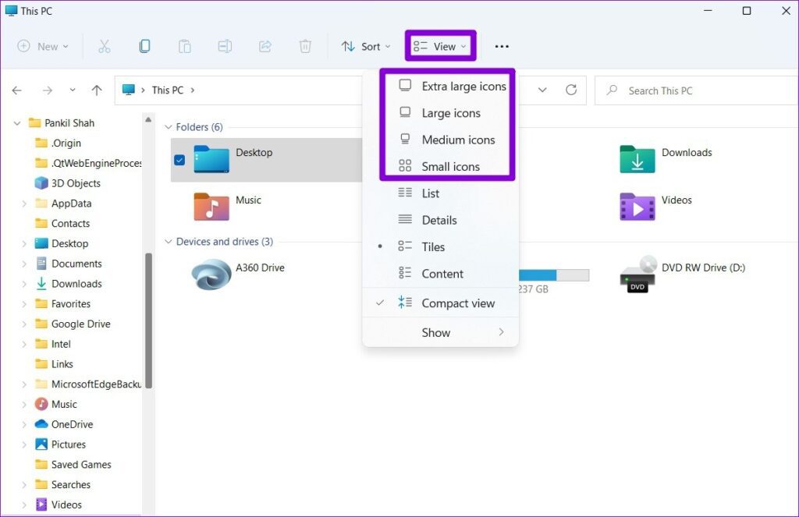Click the Cut icon on the toolbar
This screenshot has height=517, width=799.
tap(105, 46)
